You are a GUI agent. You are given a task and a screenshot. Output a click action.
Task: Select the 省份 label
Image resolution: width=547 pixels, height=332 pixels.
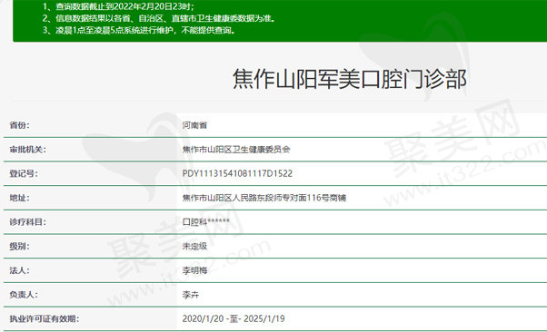point(20,125)
